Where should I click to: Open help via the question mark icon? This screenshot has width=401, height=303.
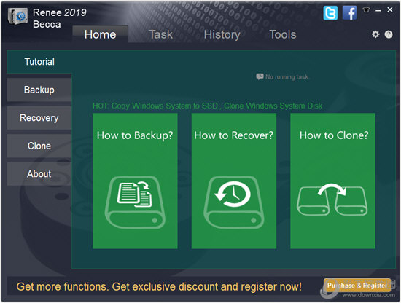tap(389, 34)
